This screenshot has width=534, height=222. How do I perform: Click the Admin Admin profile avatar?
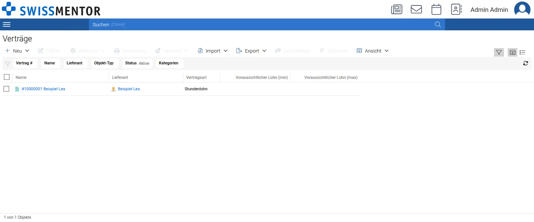coord(522,9)
